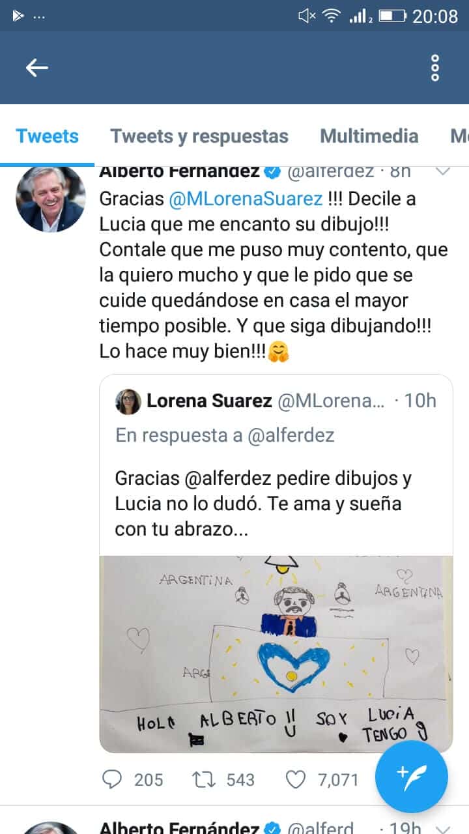Switch to the Tweets y respuestas tab
469x834 pixels.
pyautogui.click(x=199, y=136)
